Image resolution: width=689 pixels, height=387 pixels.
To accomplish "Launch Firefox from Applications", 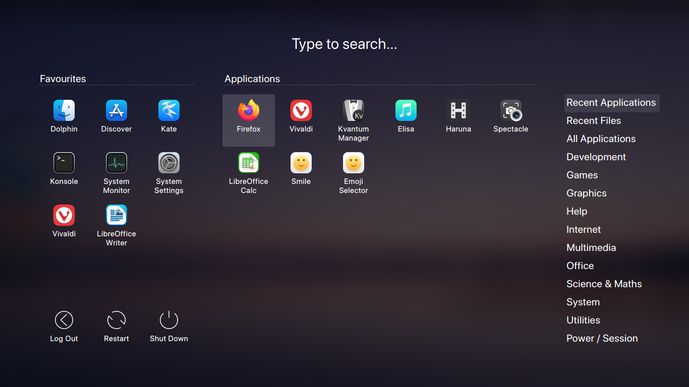I will [x=248, y=115].
